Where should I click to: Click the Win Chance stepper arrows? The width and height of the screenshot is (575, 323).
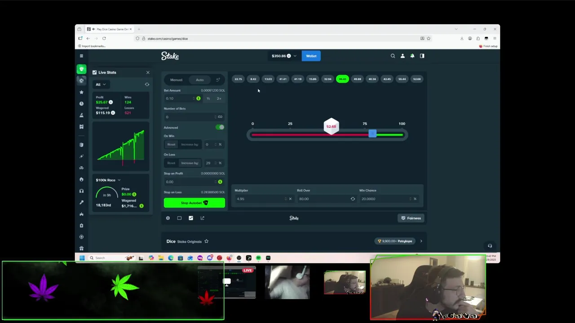coord(410,199)
